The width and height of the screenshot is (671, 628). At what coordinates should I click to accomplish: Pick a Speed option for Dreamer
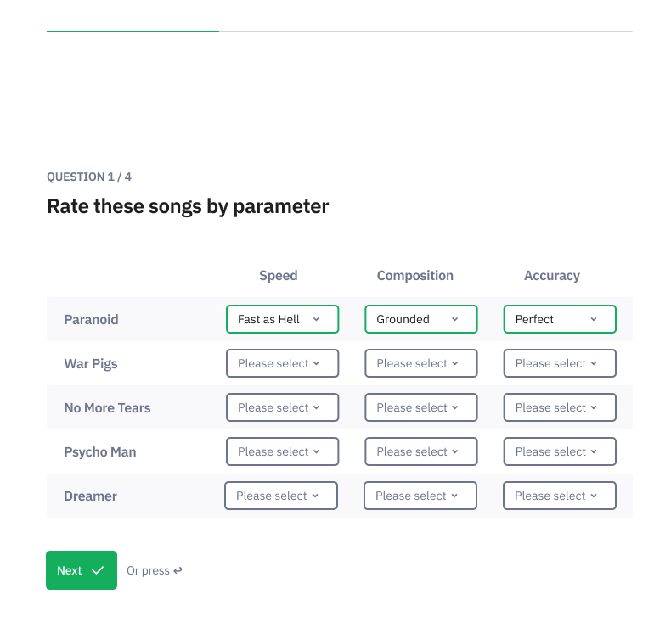281,496
